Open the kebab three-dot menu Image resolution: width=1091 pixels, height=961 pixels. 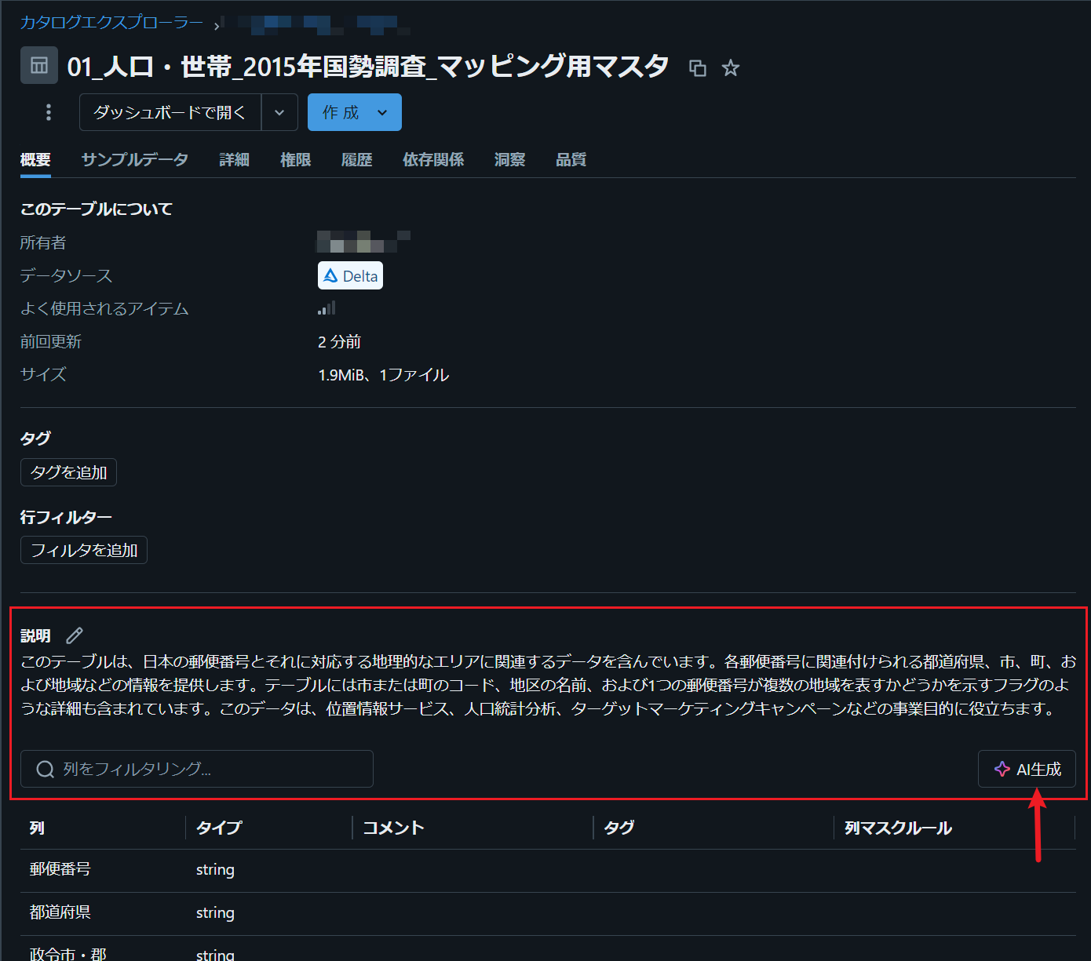pos(49,112)
